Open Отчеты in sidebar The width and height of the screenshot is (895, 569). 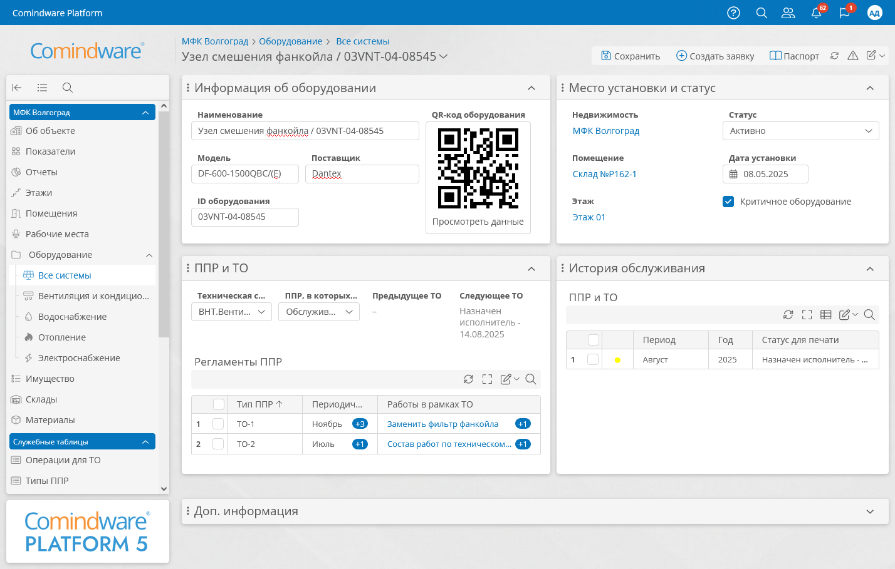(41, 172)
